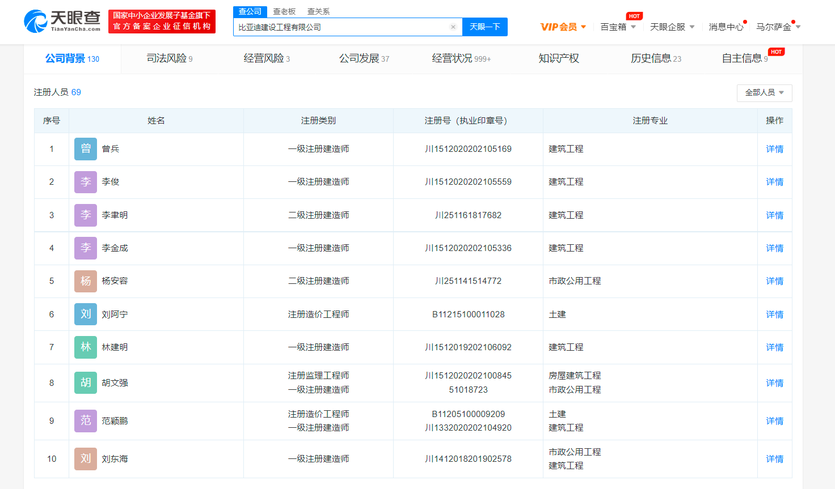Screen dimensions: 835x489
Task: Click avatar icon for 刘东海
Action: (x=86, y=459)
